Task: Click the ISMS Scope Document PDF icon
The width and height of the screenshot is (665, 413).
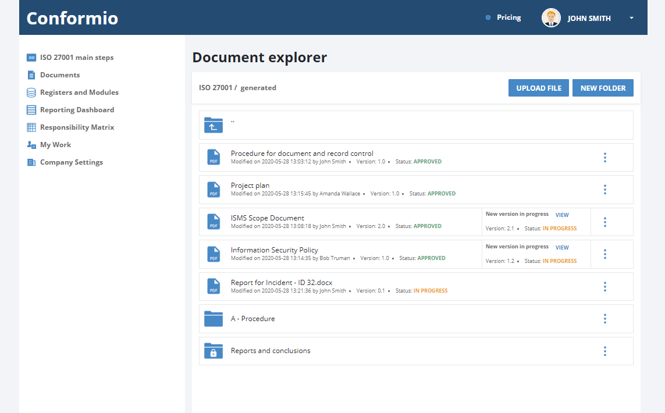Action: (x=214, y=222)
